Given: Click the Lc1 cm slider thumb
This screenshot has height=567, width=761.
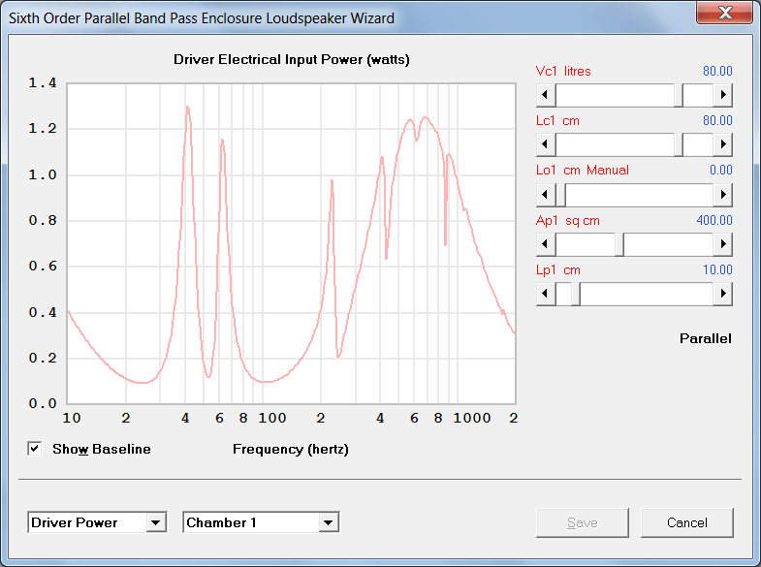Looking at the screenshot, I should 679,144.
